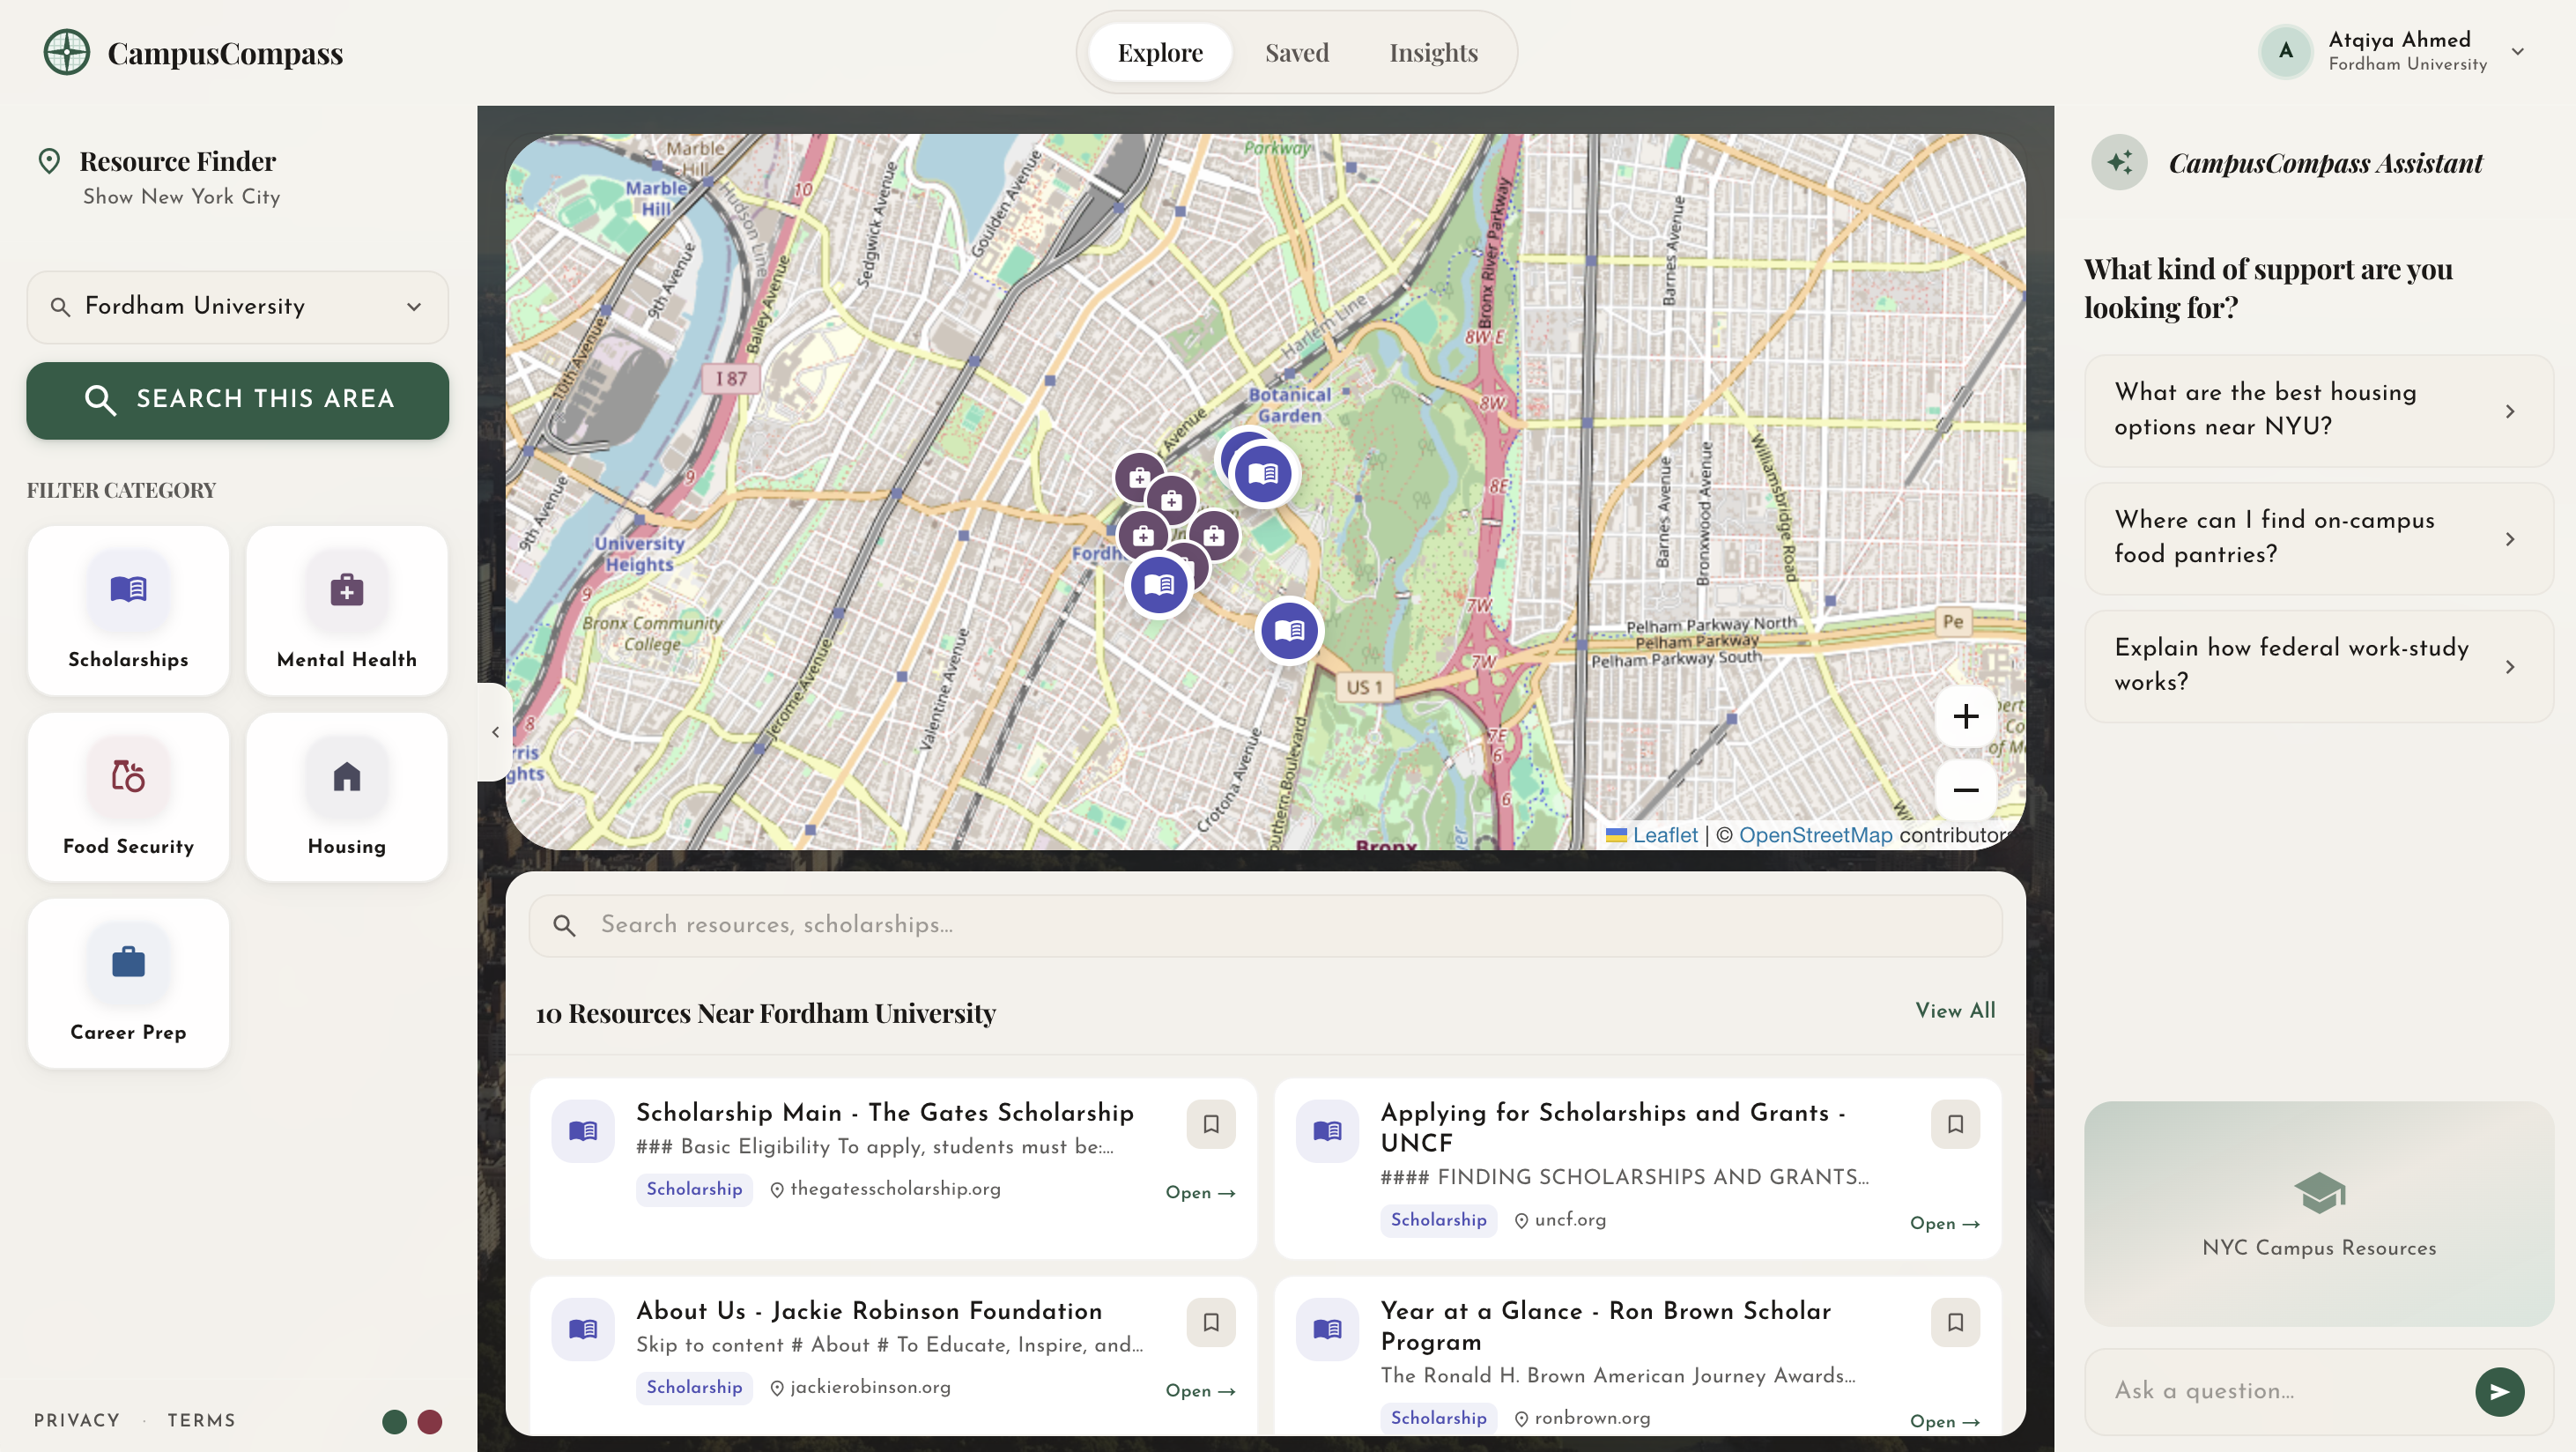The width and height of the screenshot is (2576, 1452).
Task: Bookmark the UNCF Scholarships and Grants card
Action: (1955, 1124)
